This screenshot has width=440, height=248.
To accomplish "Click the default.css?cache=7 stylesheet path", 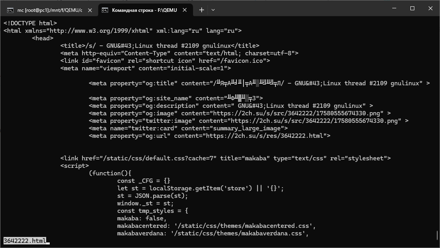I will [160, 158].
